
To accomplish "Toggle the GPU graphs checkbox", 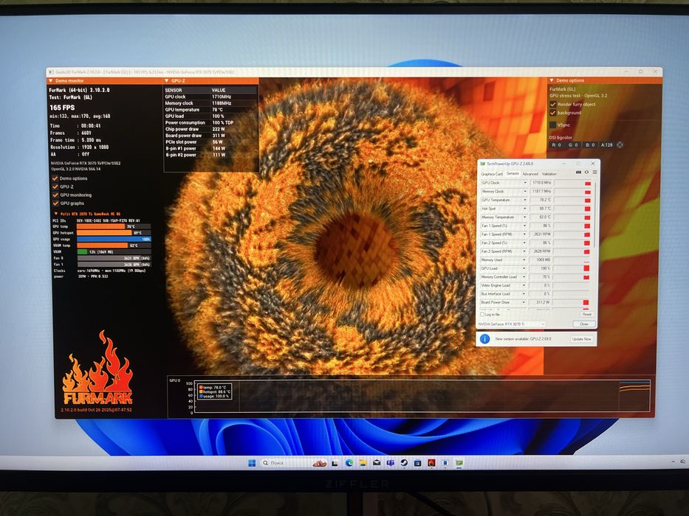I will click(x=55, y=203).
